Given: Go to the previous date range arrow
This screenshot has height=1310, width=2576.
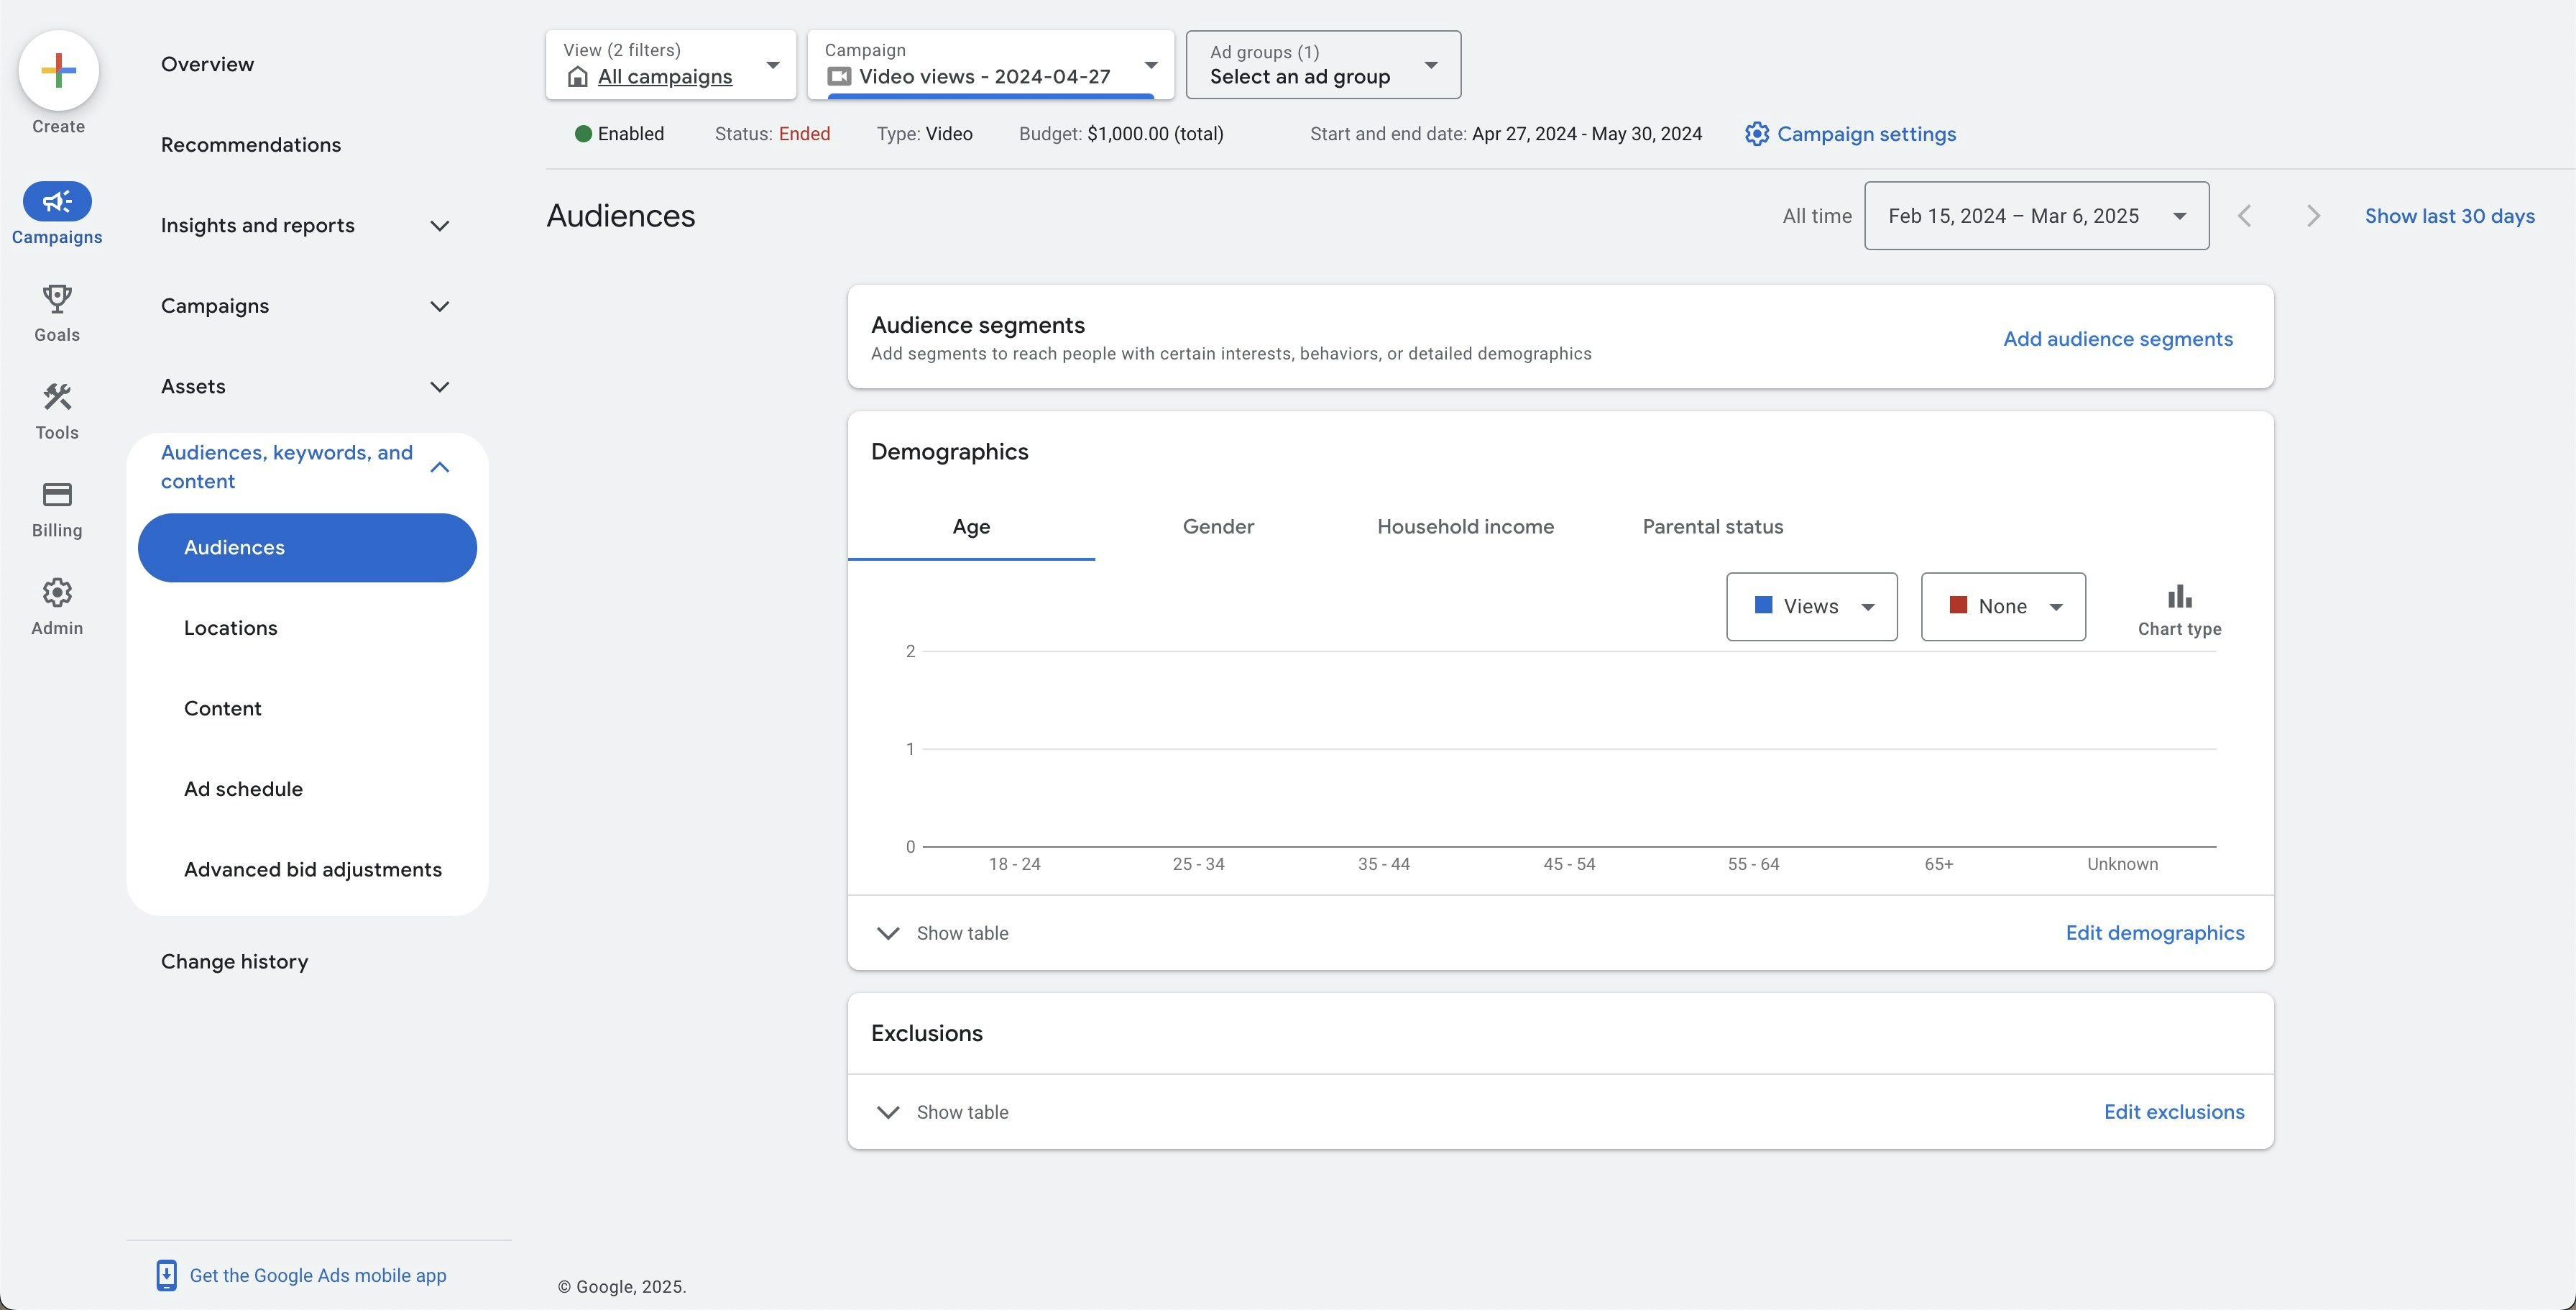Looking at the screenshot, I should tap(2245, 216).
